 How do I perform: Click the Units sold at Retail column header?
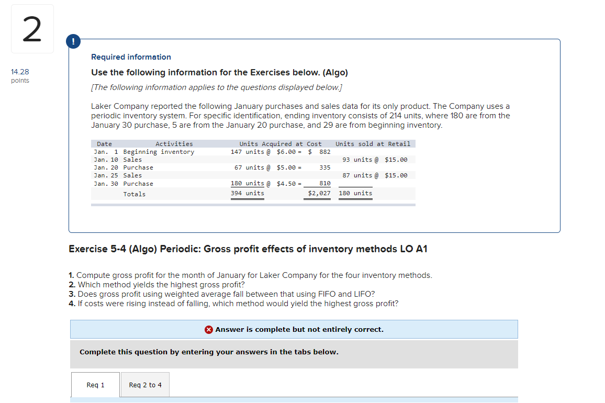pos(373,143)
